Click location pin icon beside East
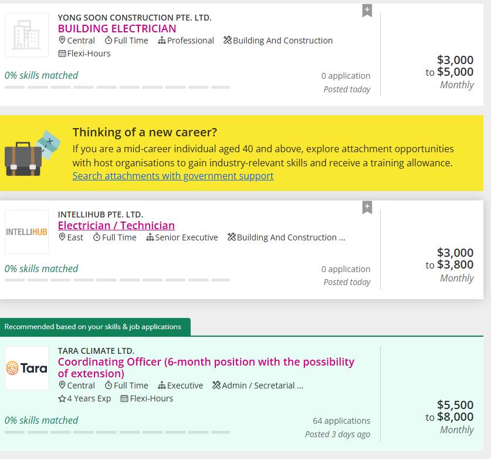The width and height of the screenshot is (491, 459). (62, 237)
